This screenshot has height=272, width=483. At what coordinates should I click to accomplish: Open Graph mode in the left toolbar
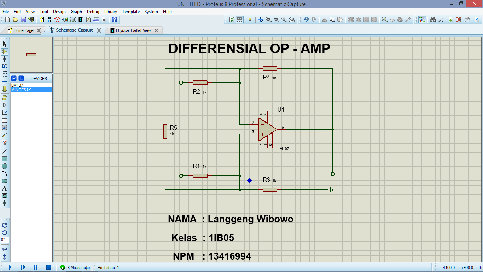[x=5, y=113]
